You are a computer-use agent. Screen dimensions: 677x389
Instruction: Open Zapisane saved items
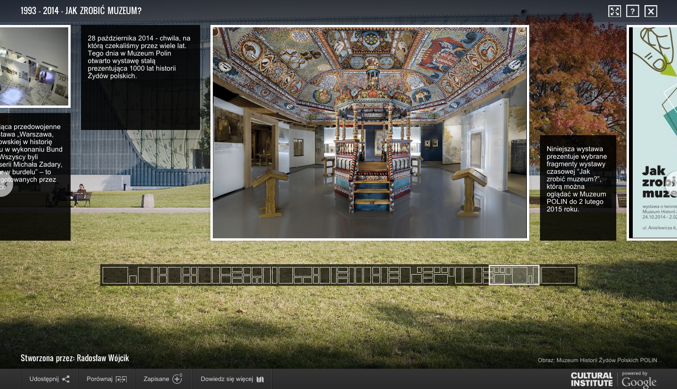163,379
